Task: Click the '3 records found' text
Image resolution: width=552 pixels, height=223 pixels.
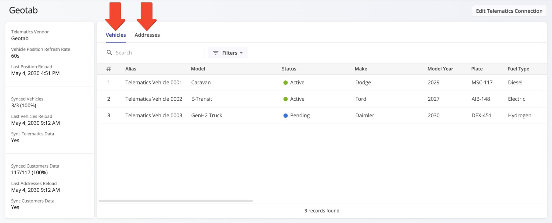Action: coord(322,211)
